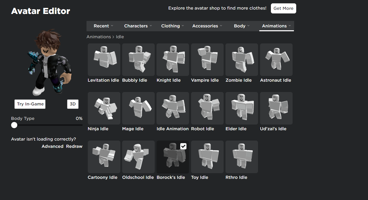Click the avatar preview image
This screenshot has height=200, width=368.
pos(49,63)
